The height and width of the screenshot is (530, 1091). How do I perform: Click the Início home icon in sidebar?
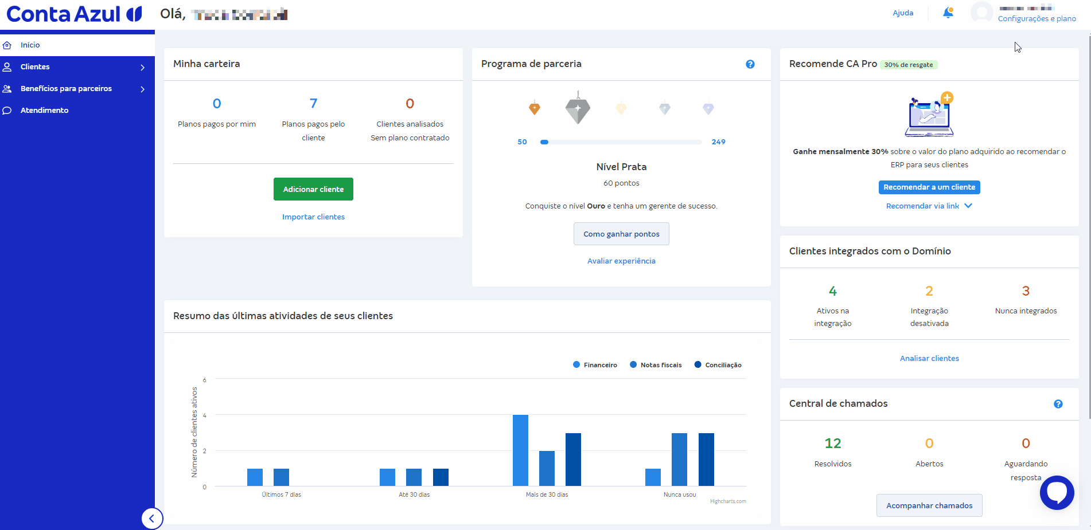click(7, 45)
